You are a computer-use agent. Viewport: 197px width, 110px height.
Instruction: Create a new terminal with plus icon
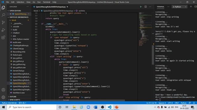(x=191, y=7)
